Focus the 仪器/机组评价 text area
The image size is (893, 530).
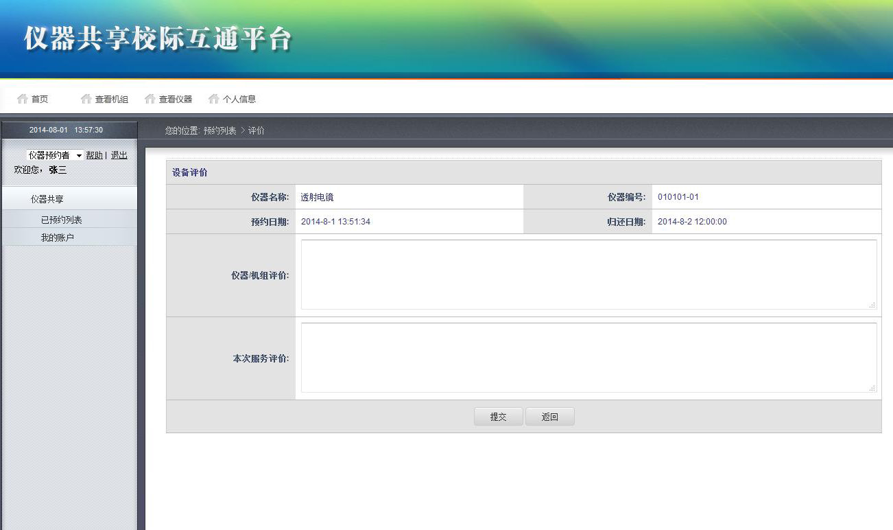(588, 275)
